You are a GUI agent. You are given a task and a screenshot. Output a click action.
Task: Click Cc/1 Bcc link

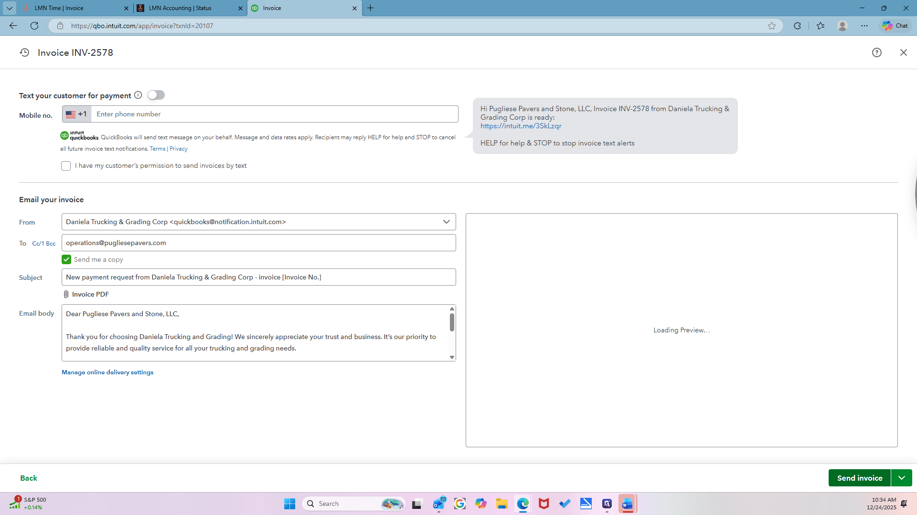coord(44,243)
